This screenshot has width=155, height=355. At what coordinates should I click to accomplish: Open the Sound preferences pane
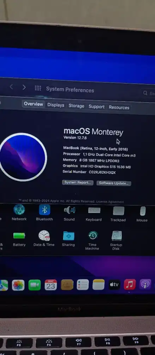click(69, 213)
